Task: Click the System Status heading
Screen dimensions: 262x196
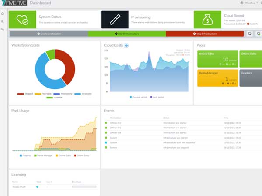Action: [50, 17]
